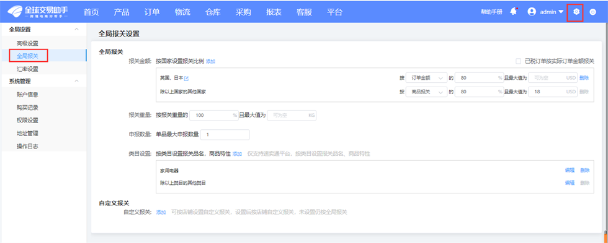The width and height of the screenshot is (608, 243).
Task: Click 添加 next to 按类目设置报关品名
Action: click(x=237, y=154)
